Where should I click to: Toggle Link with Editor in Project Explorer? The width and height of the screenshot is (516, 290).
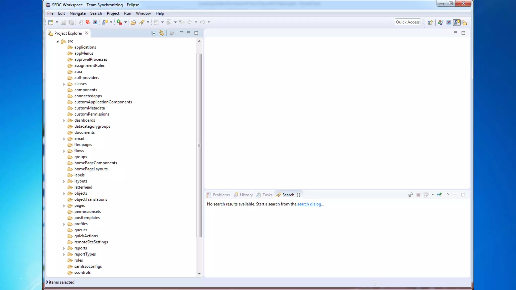tap(161, 33)
